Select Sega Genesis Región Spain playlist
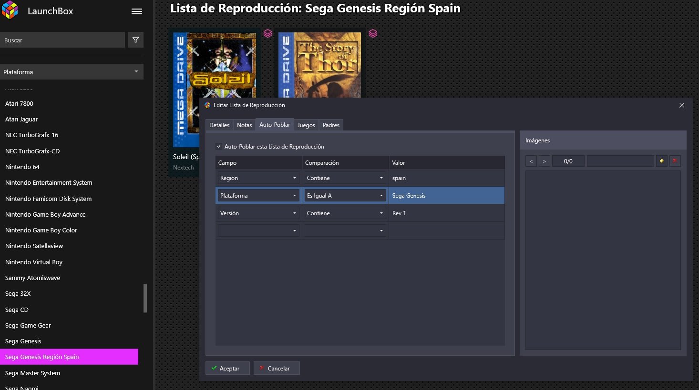Image resolution: width=699 pixels, height=390 pixels. pyautogui.click(x=69, y=357)
